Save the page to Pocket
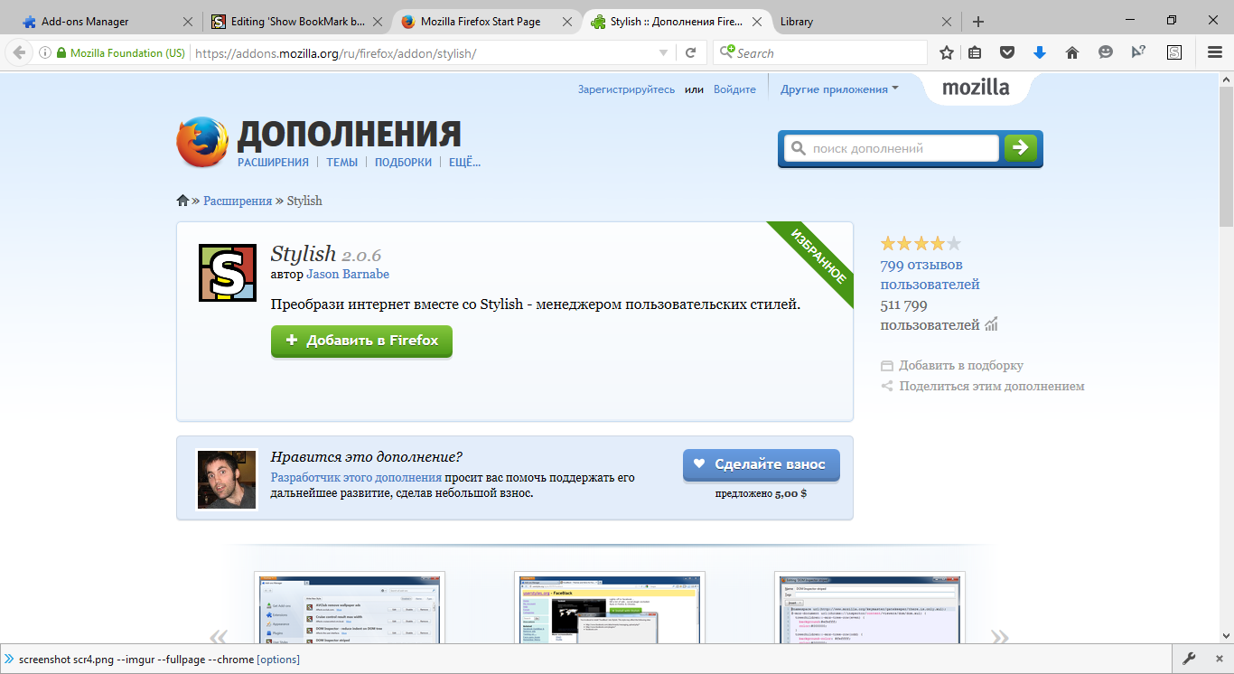Viewport: 1234px width, 674px height. coord(1006,52)
